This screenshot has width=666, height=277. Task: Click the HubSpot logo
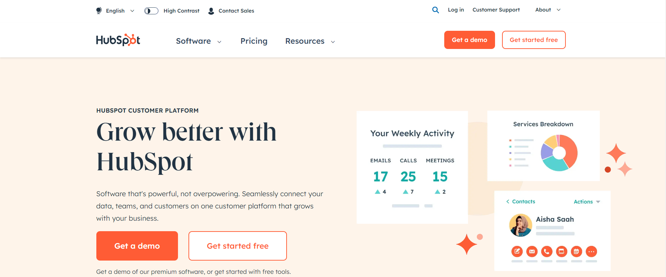pyautogui.click(x=118, y=40)
